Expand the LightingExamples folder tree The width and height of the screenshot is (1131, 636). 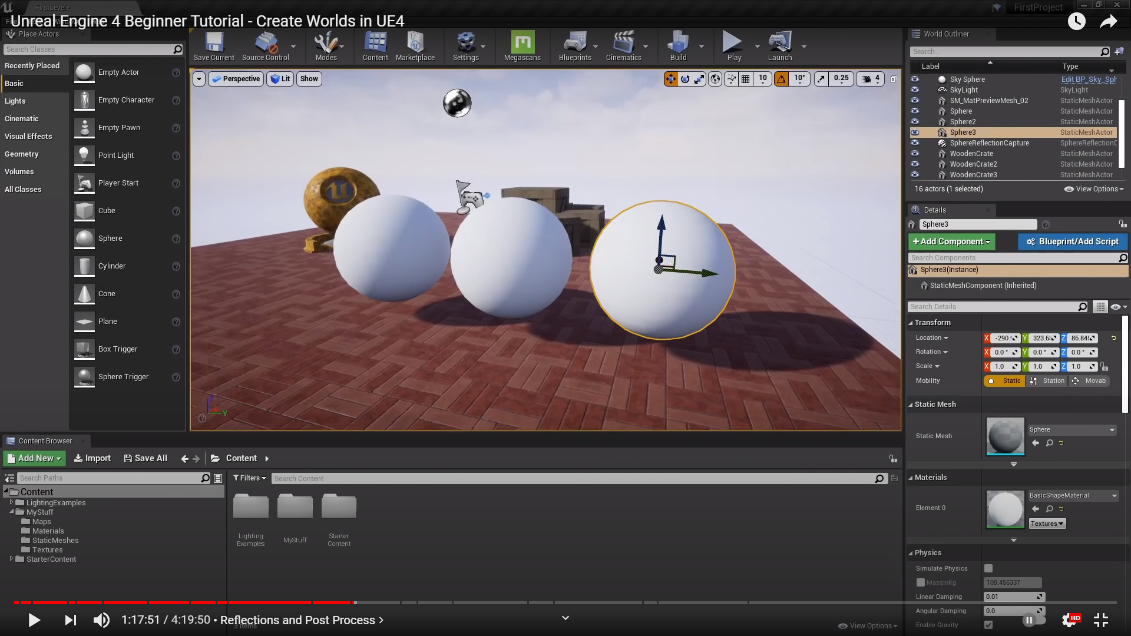(x=11, y=502)
